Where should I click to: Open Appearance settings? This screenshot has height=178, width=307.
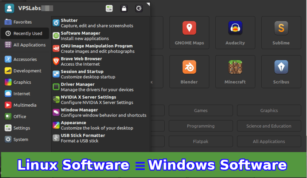pyautogui.click(x=101, y=125)
